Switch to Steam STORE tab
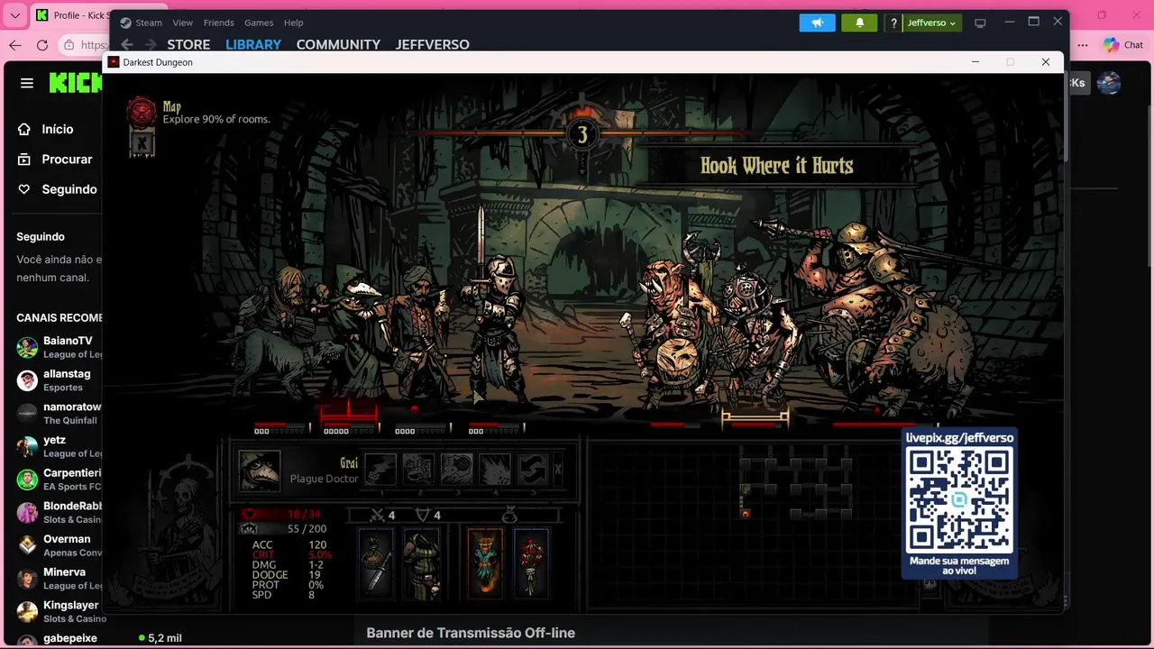This screenshot has width=1154, height=649. pyautogui.click(x=188, y=44)
